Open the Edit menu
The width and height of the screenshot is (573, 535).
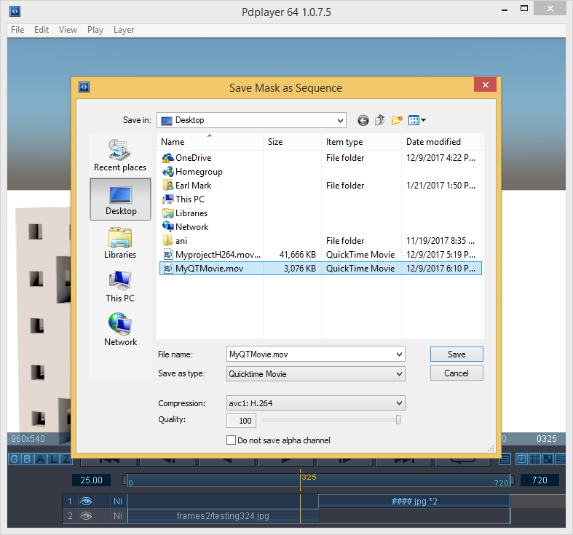tap(42, 30)
